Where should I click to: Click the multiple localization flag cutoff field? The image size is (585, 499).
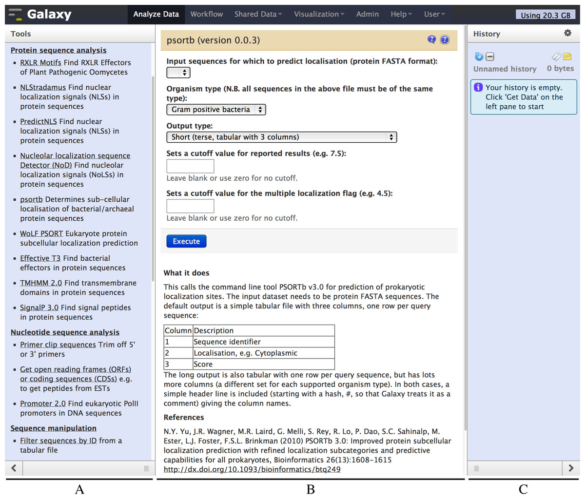[x=190, y=206]
